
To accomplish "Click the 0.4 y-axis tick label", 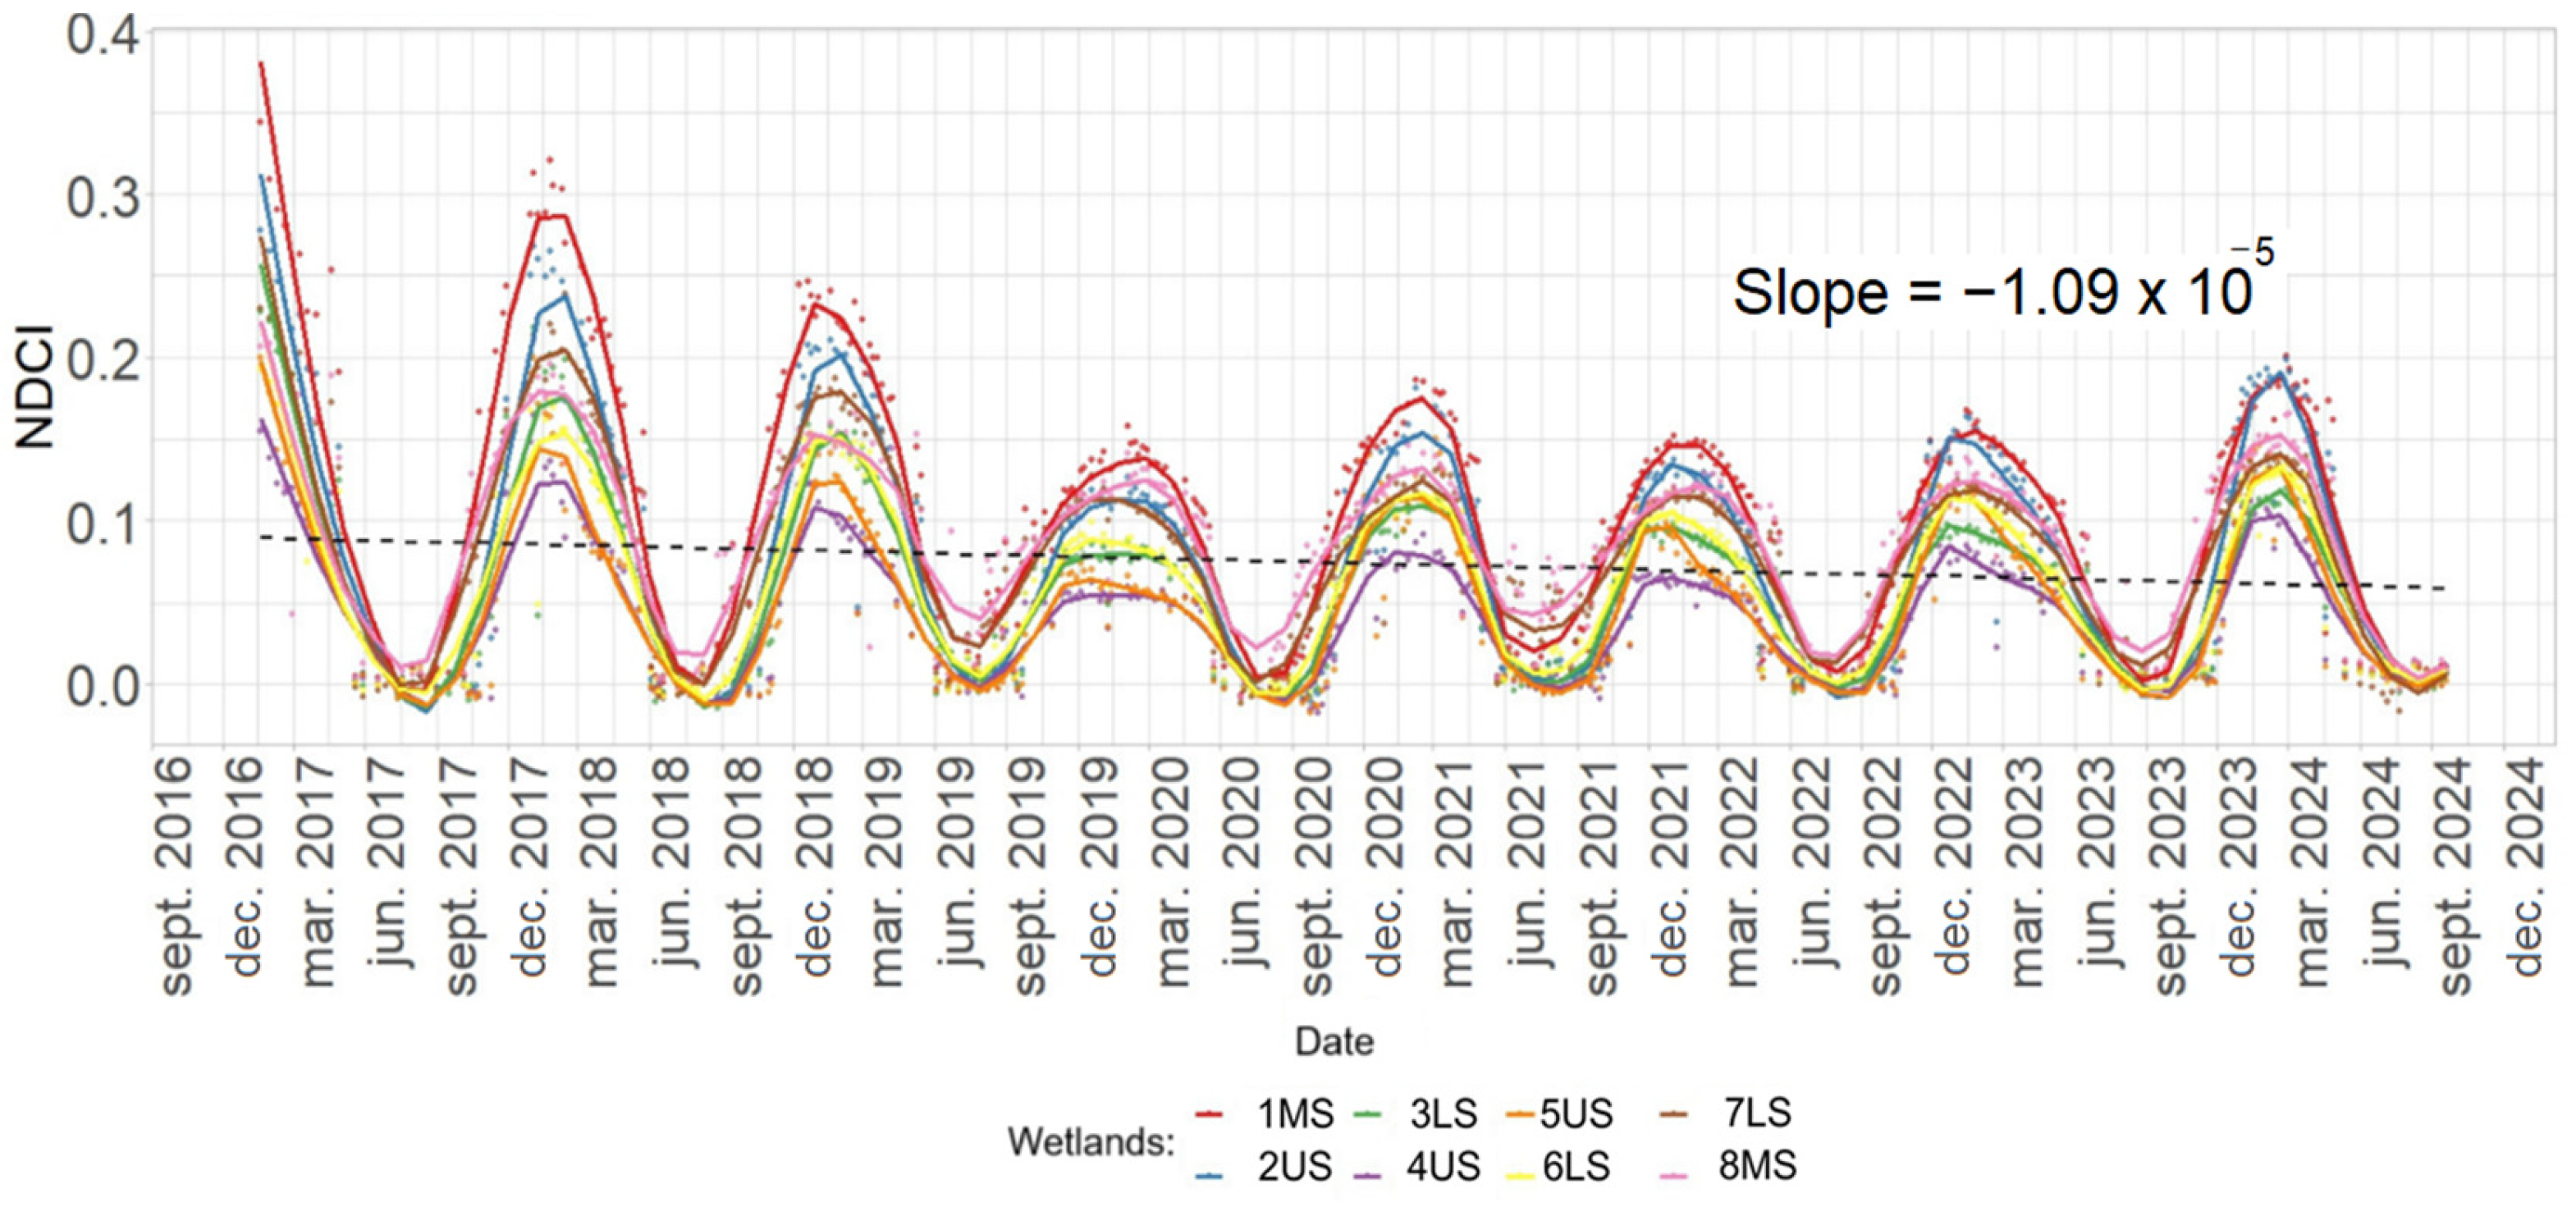I will (103, 33).
